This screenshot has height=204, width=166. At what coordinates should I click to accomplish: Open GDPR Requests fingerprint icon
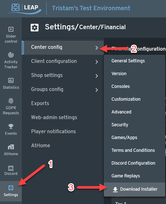(11, 101)
